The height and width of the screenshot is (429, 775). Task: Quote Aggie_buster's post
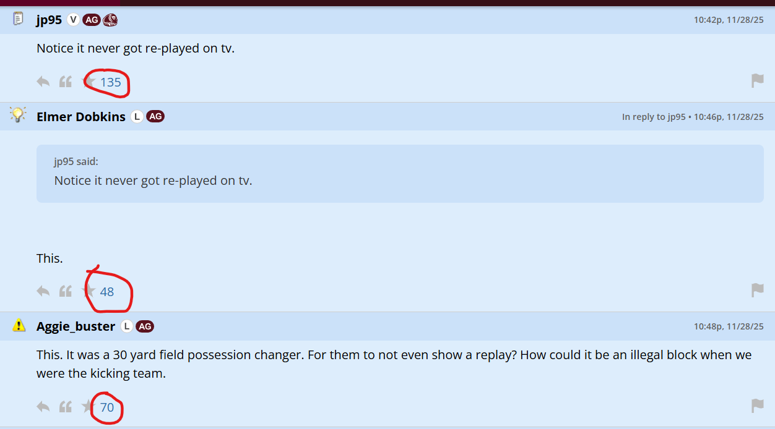66,407
